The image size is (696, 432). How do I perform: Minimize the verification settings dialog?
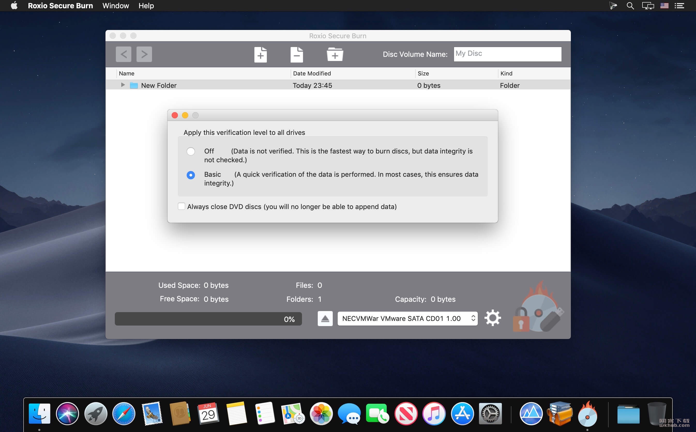pyautogui.click(x=185, y=115)
